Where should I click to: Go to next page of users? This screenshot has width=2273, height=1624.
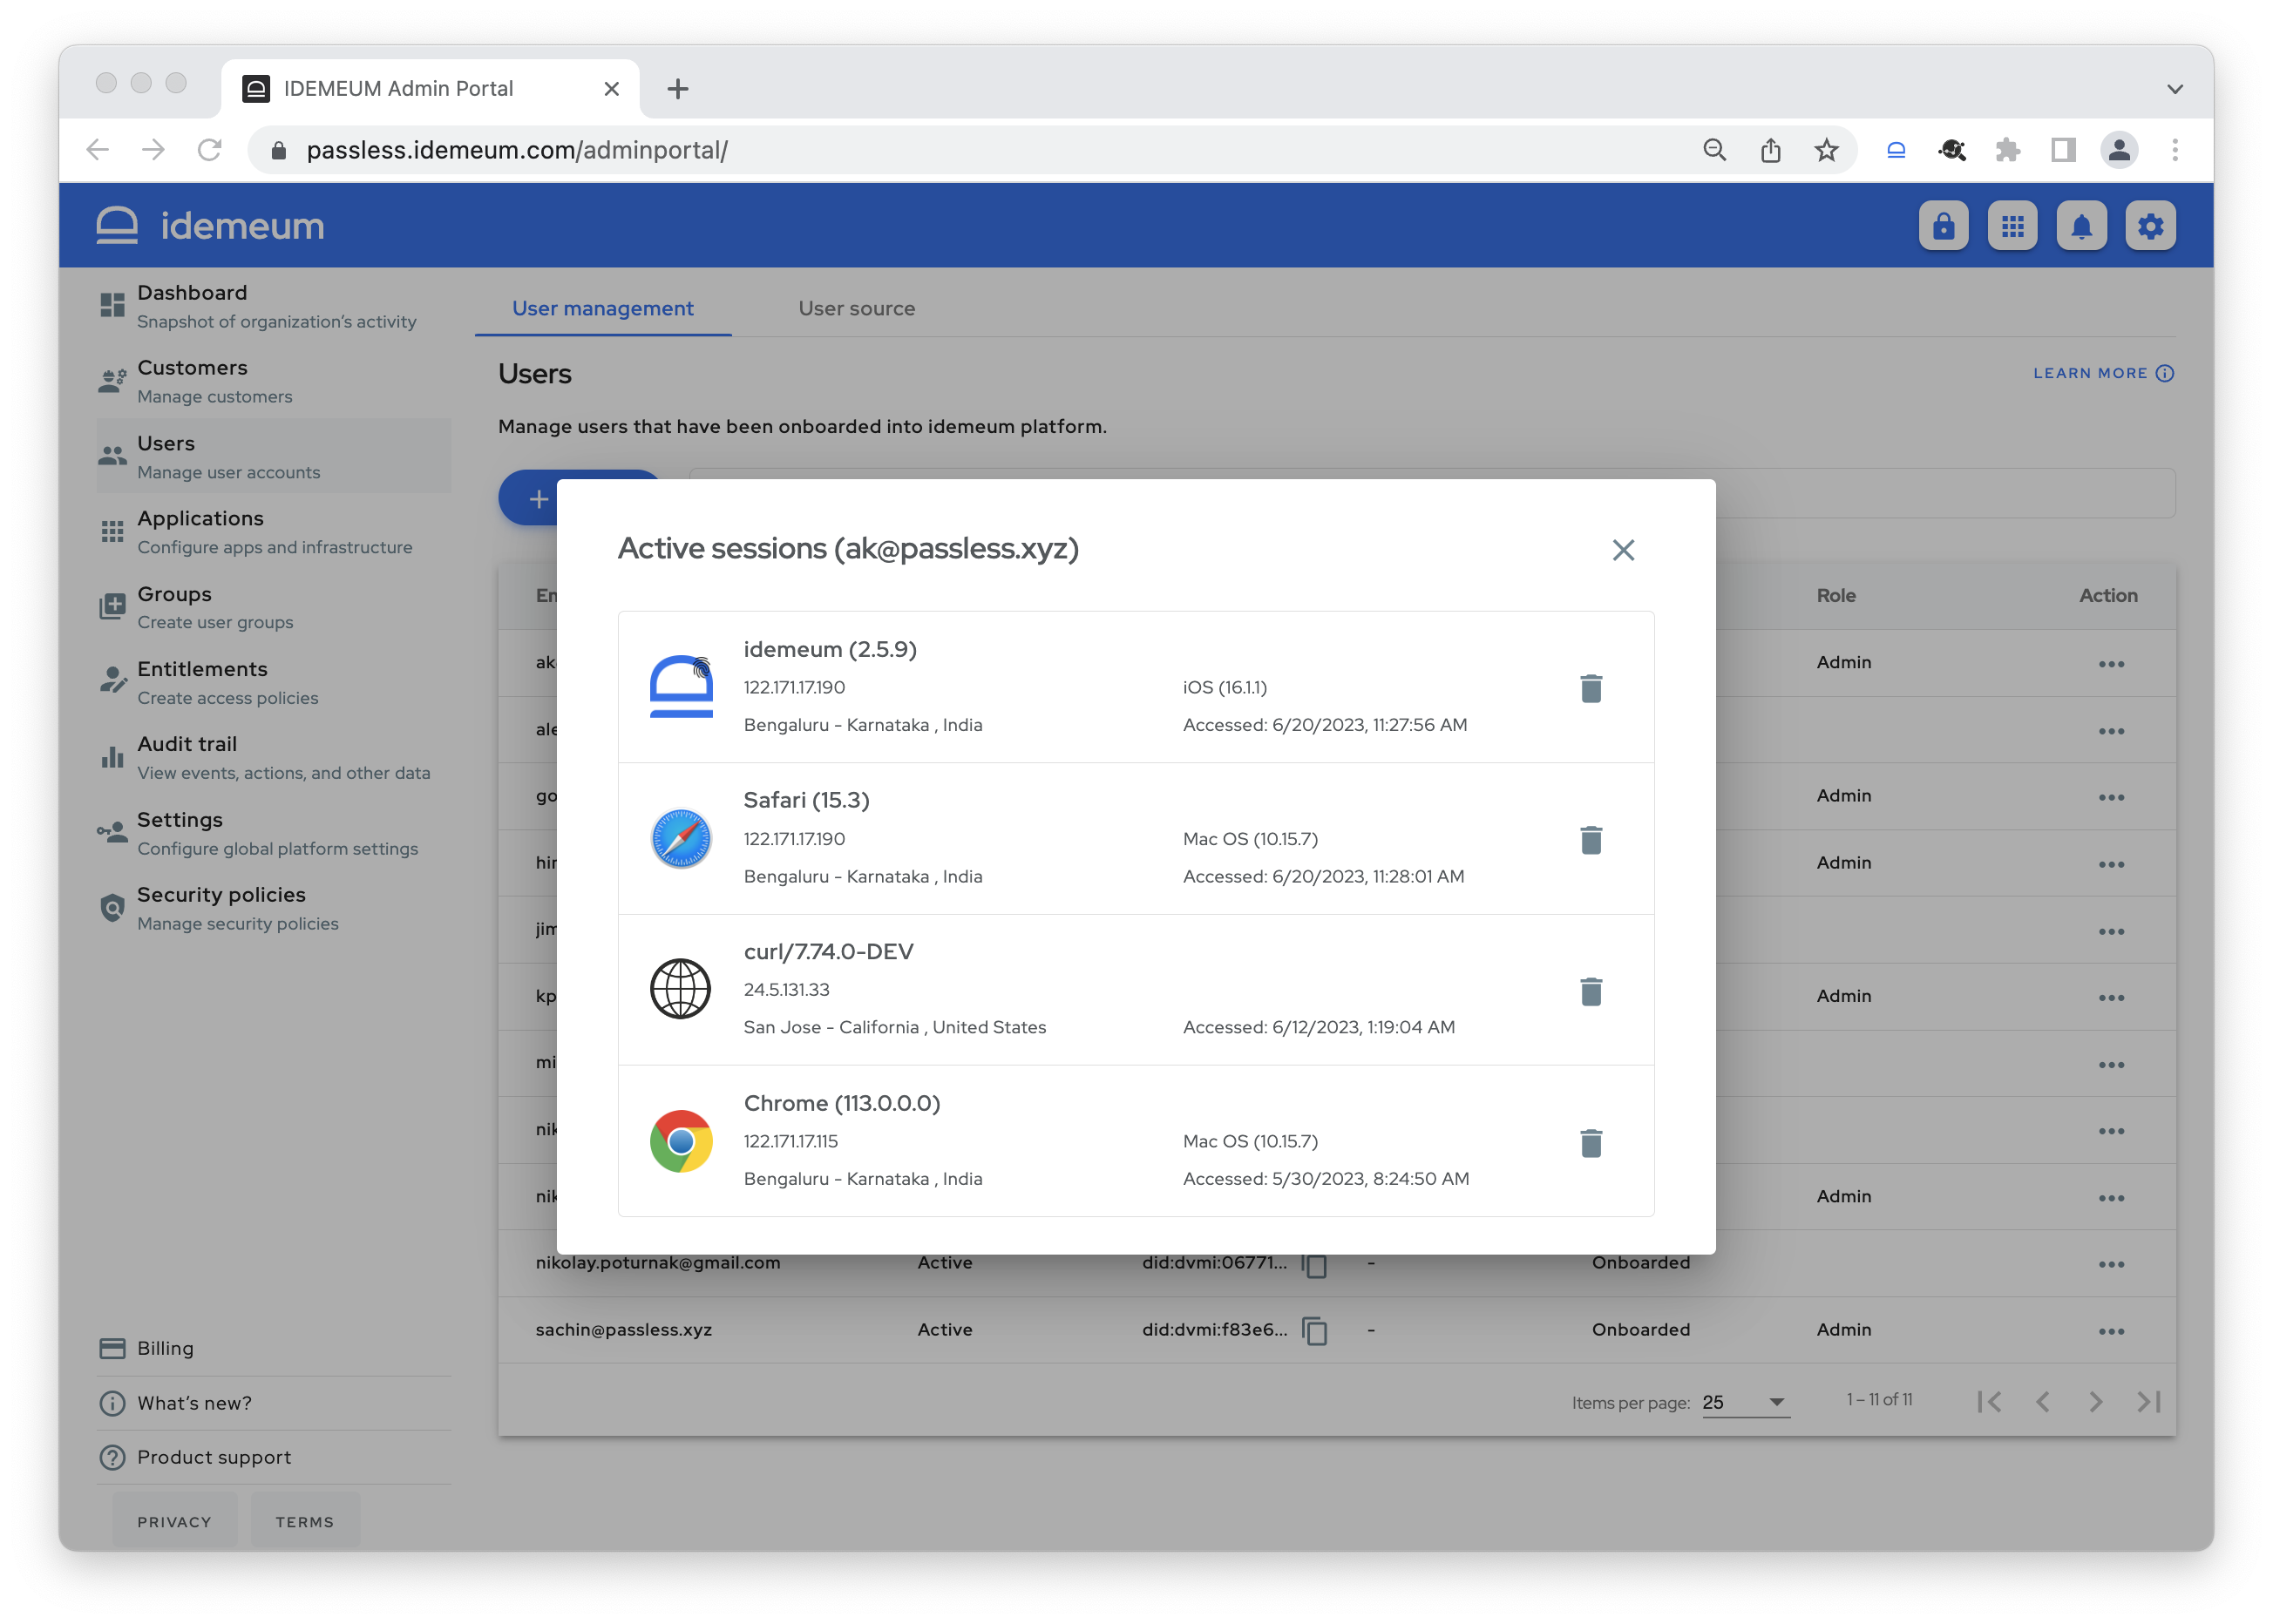[x=2095, y=1402]
